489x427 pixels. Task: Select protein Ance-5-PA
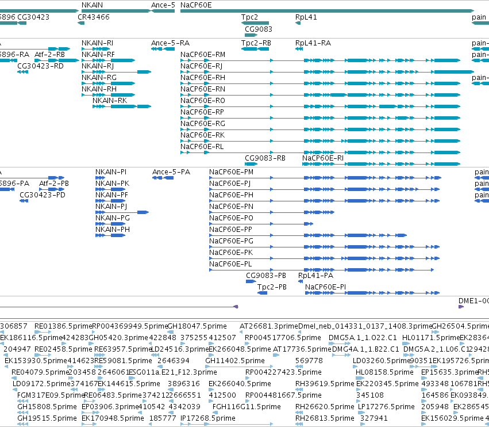click(171, 172)
